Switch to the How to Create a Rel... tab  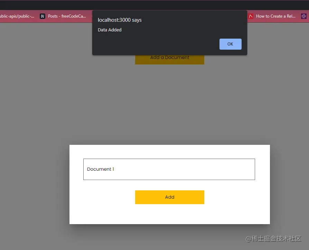point(277,16)
